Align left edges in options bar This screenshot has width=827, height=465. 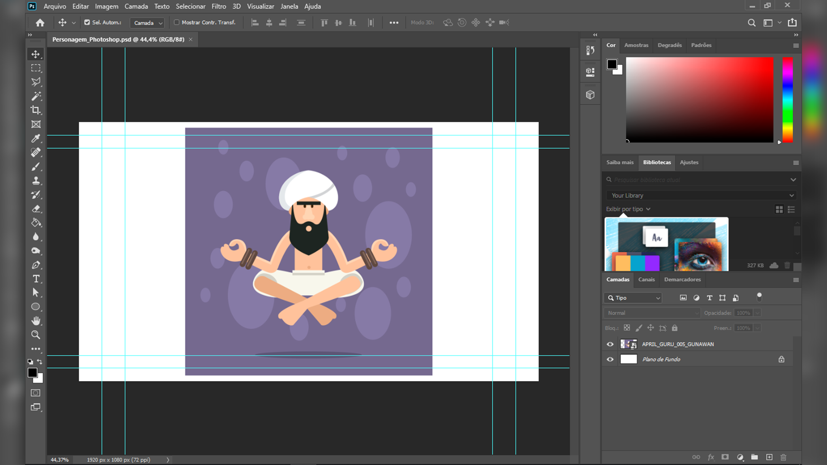coord(255,23)
